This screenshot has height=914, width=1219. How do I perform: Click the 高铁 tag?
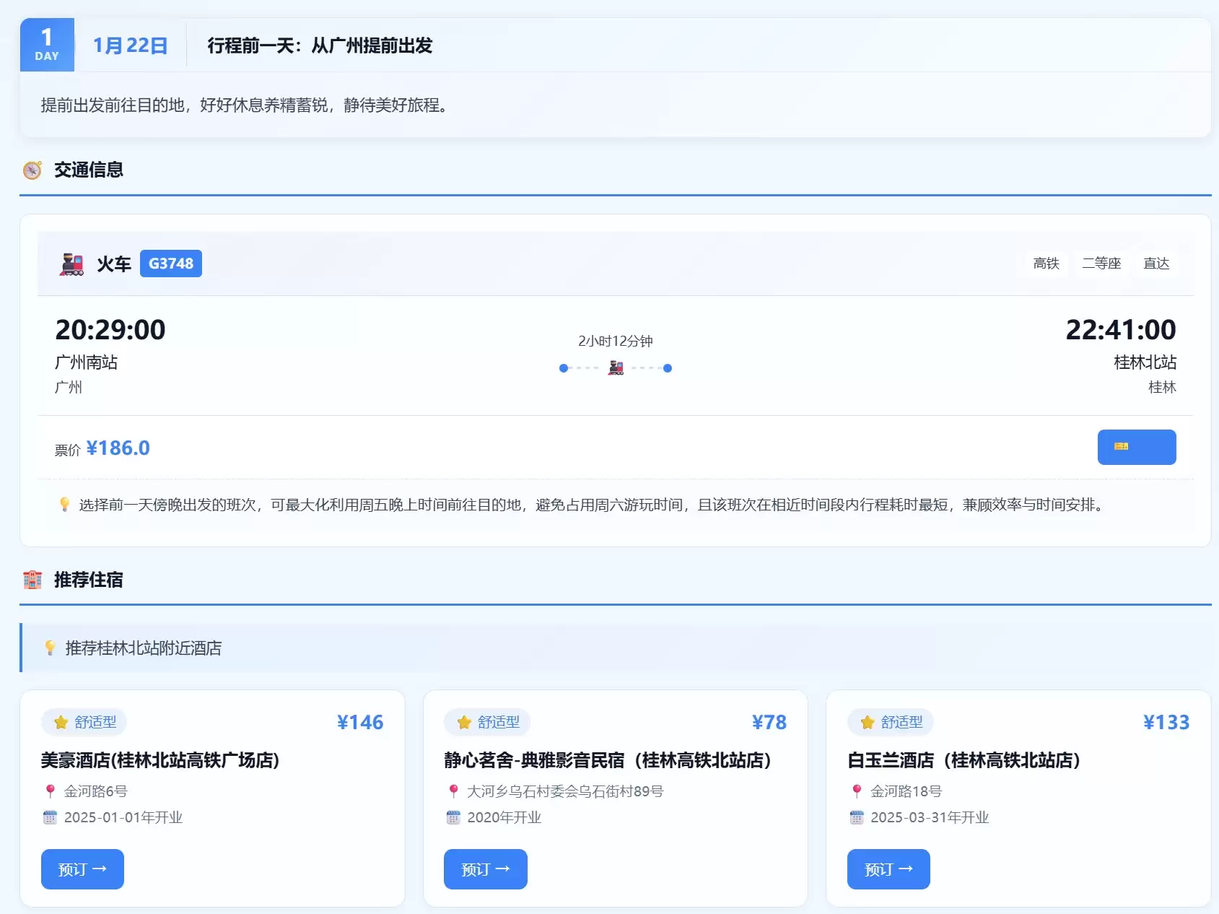click(1046, 264)
